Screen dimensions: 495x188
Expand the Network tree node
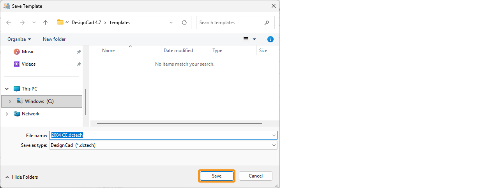[7, 114]
